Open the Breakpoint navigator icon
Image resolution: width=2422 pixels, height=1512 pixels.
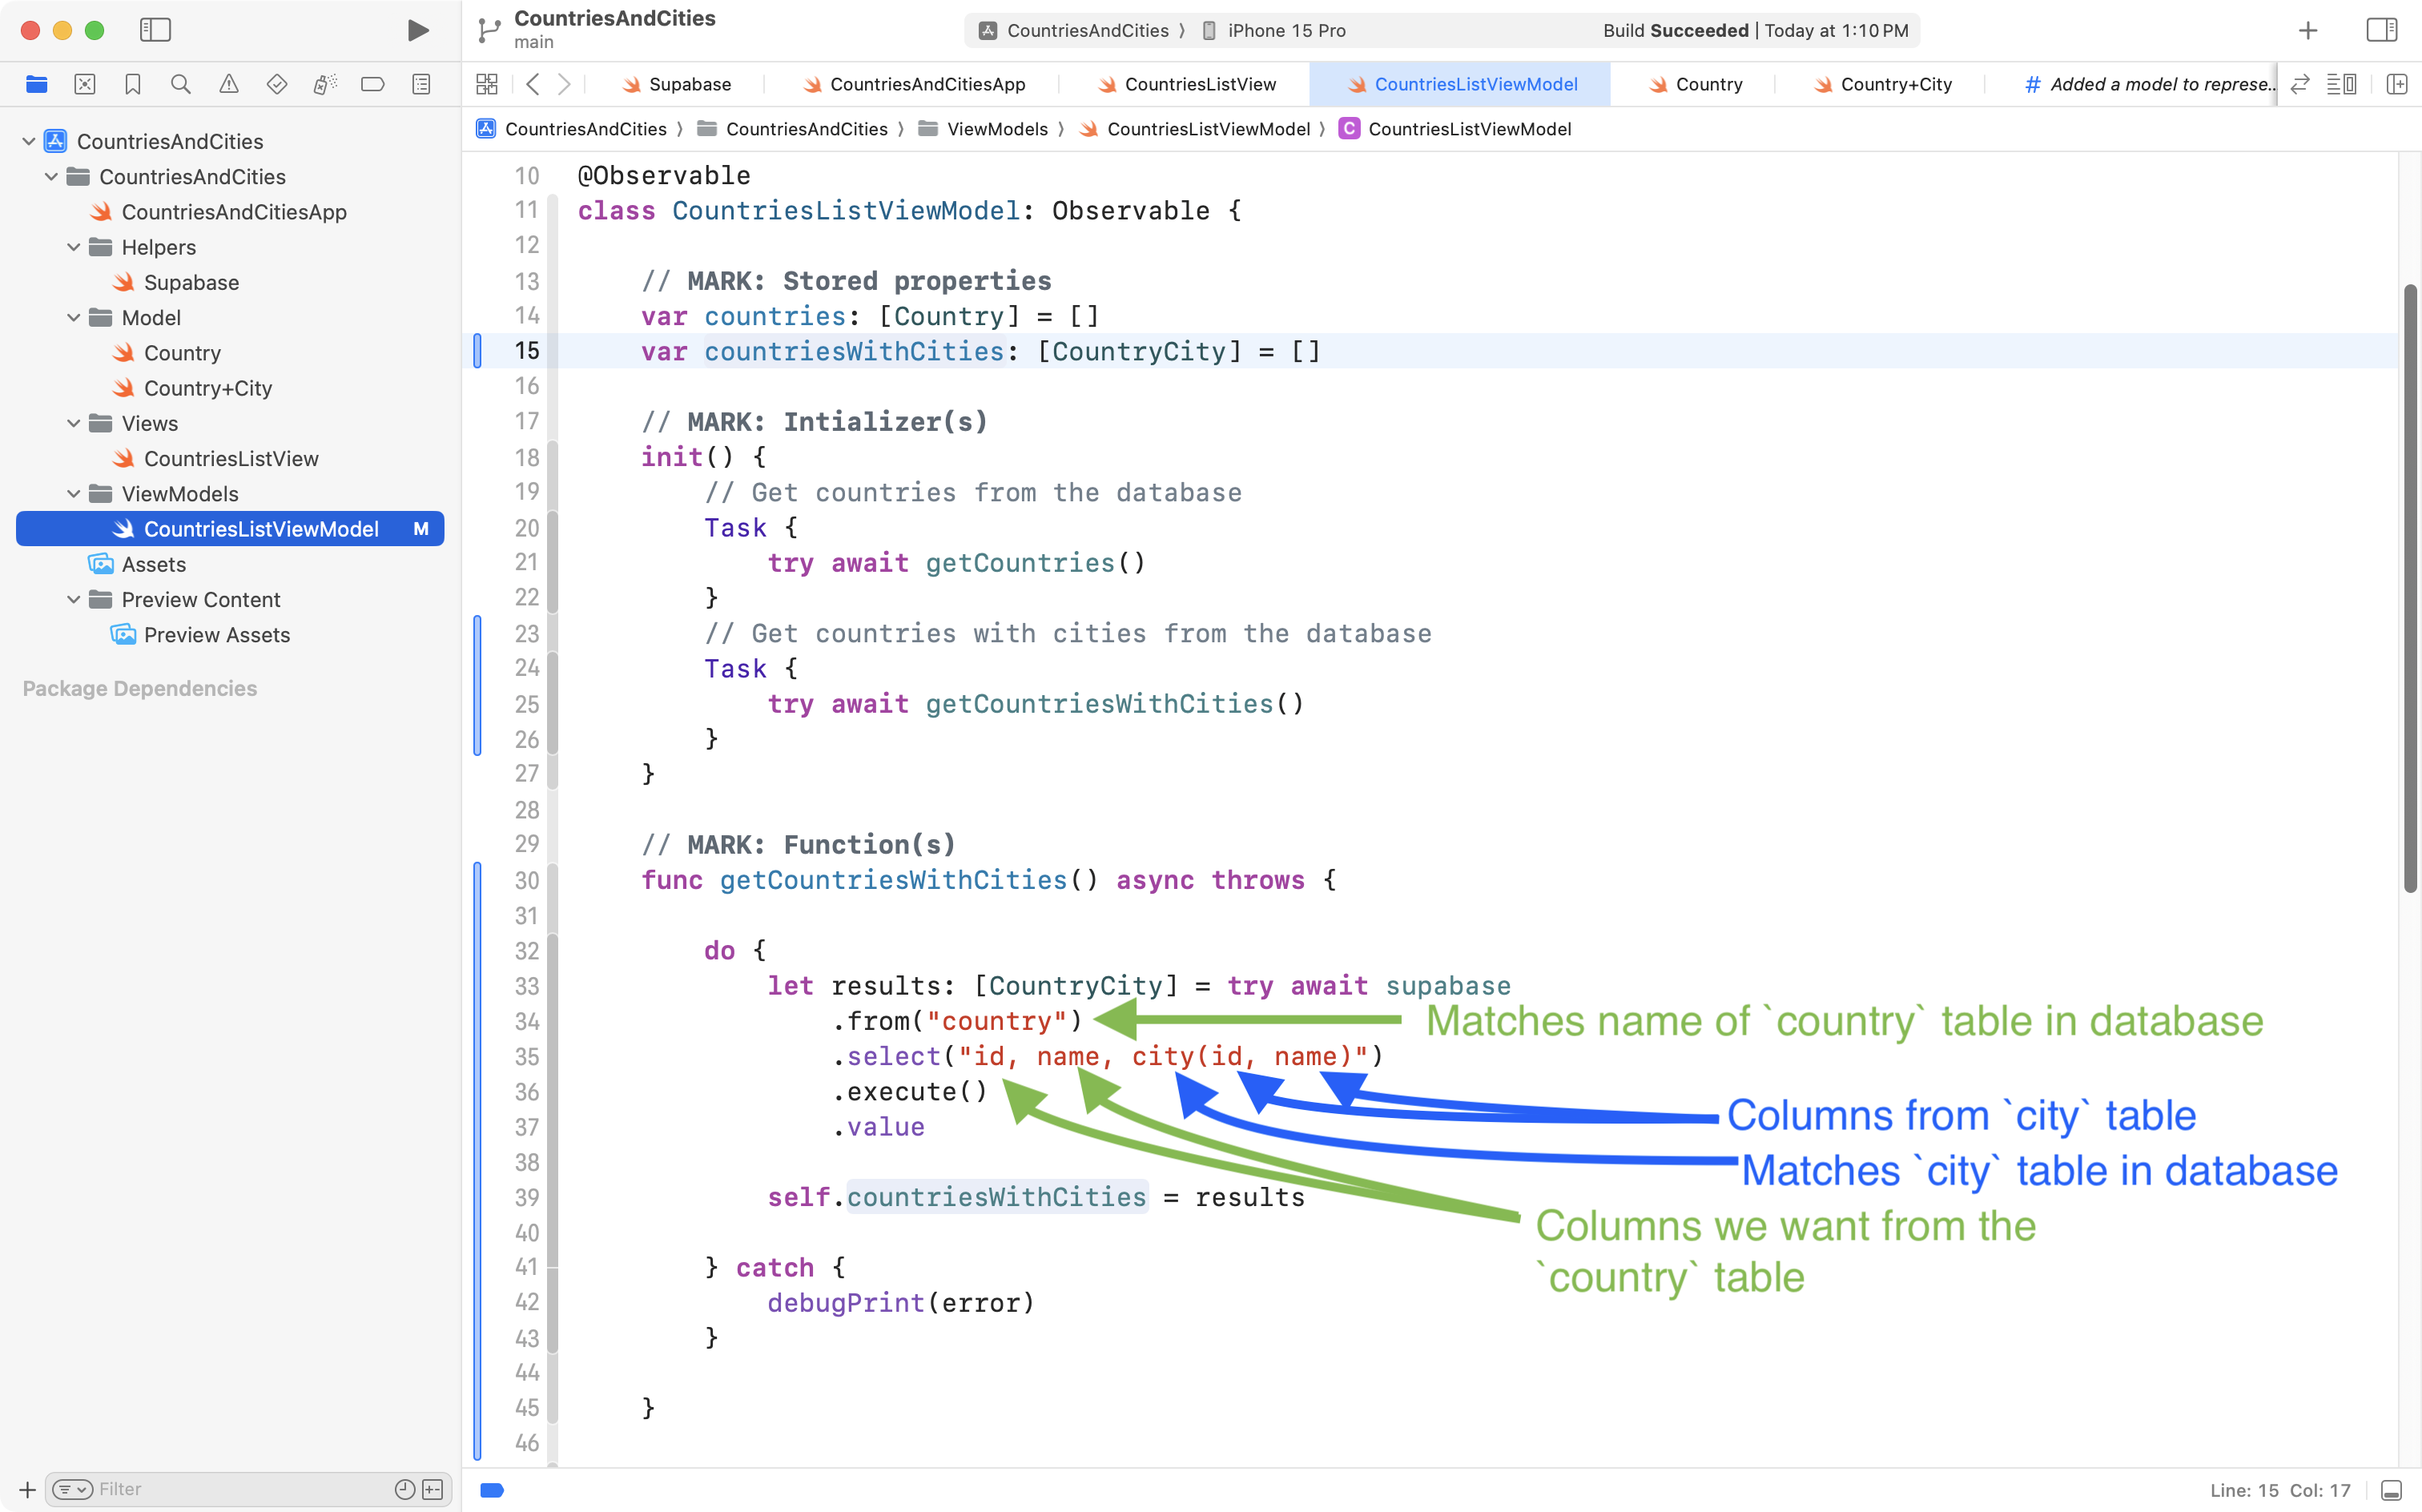click(373, 85)
